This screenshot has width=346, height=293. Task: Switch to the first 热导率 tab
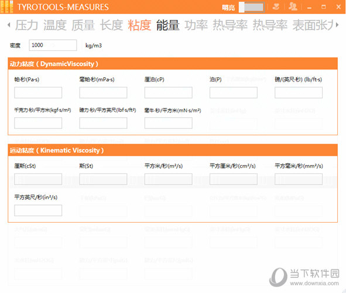230,25
